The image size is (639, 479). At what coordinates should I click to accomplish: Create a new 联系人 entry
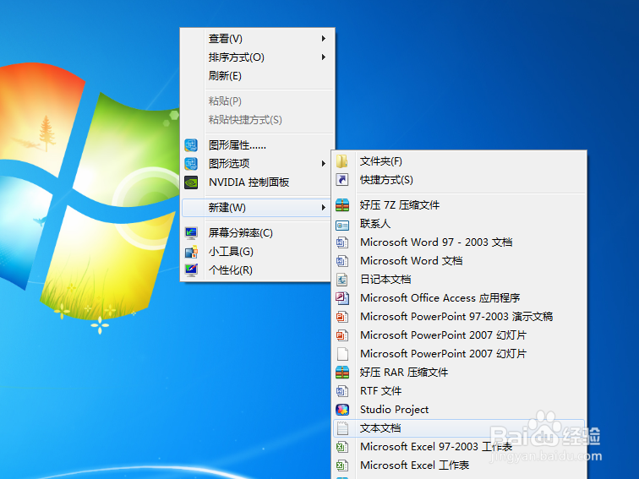tap(459, 224)
